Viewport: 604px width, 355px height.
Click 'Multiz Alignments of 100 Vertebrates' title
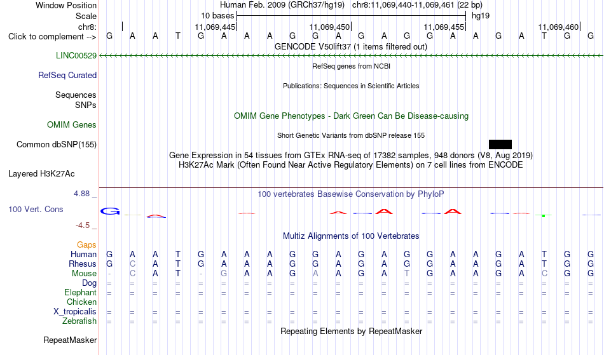pyautogui.click(x=351, y=236)
